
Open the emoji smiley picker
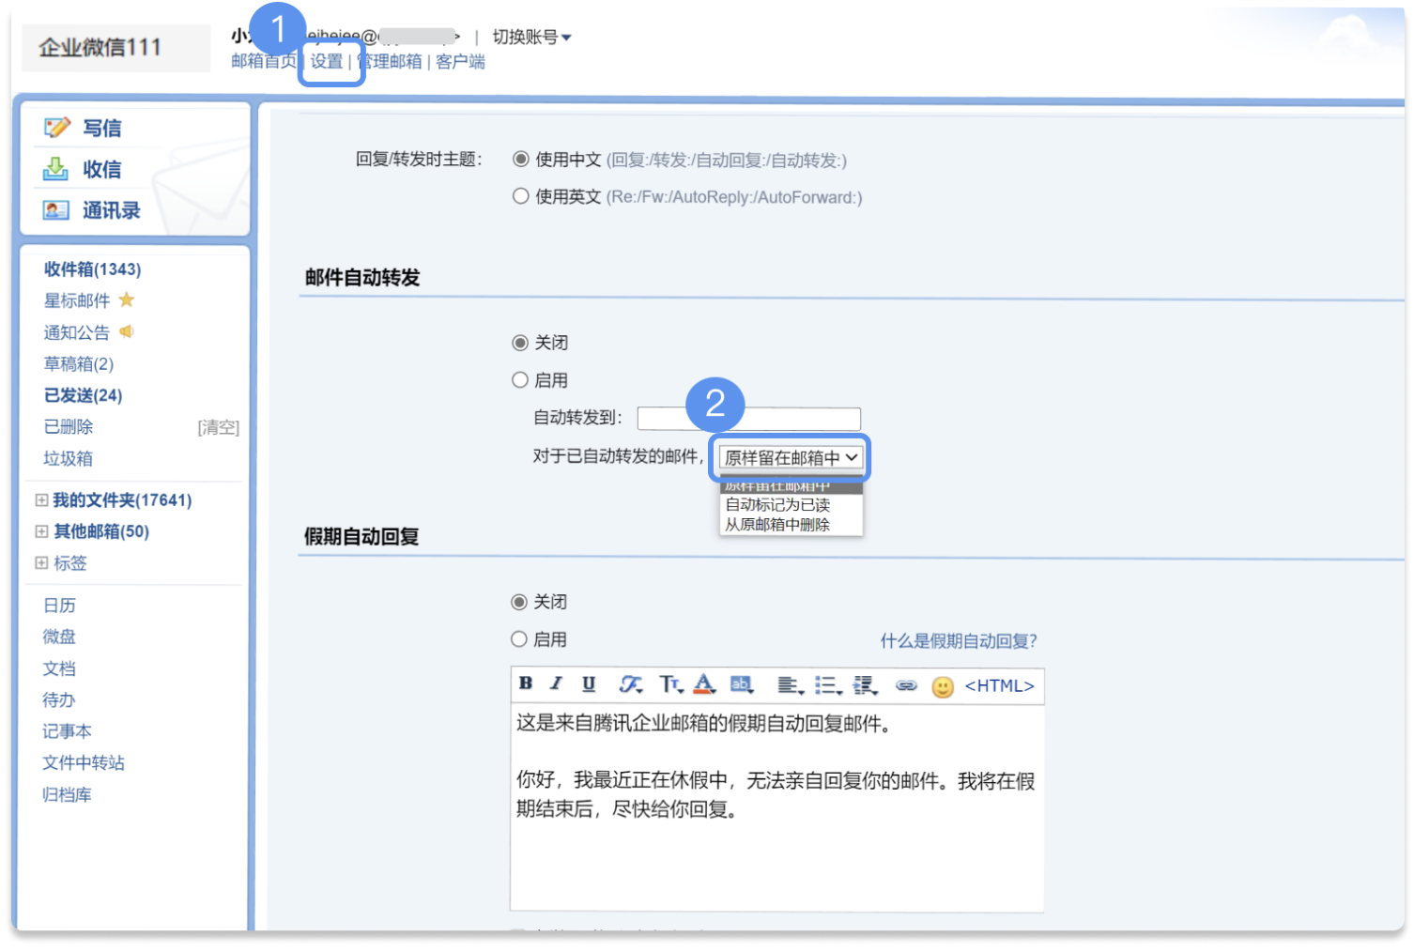[943, 686]
